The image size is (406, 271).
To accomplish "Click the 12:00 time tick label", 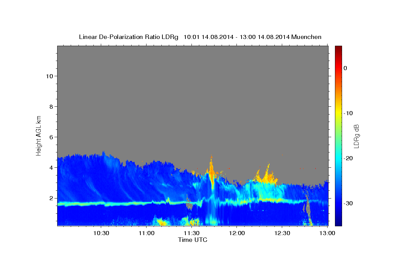I will [236, 233].
